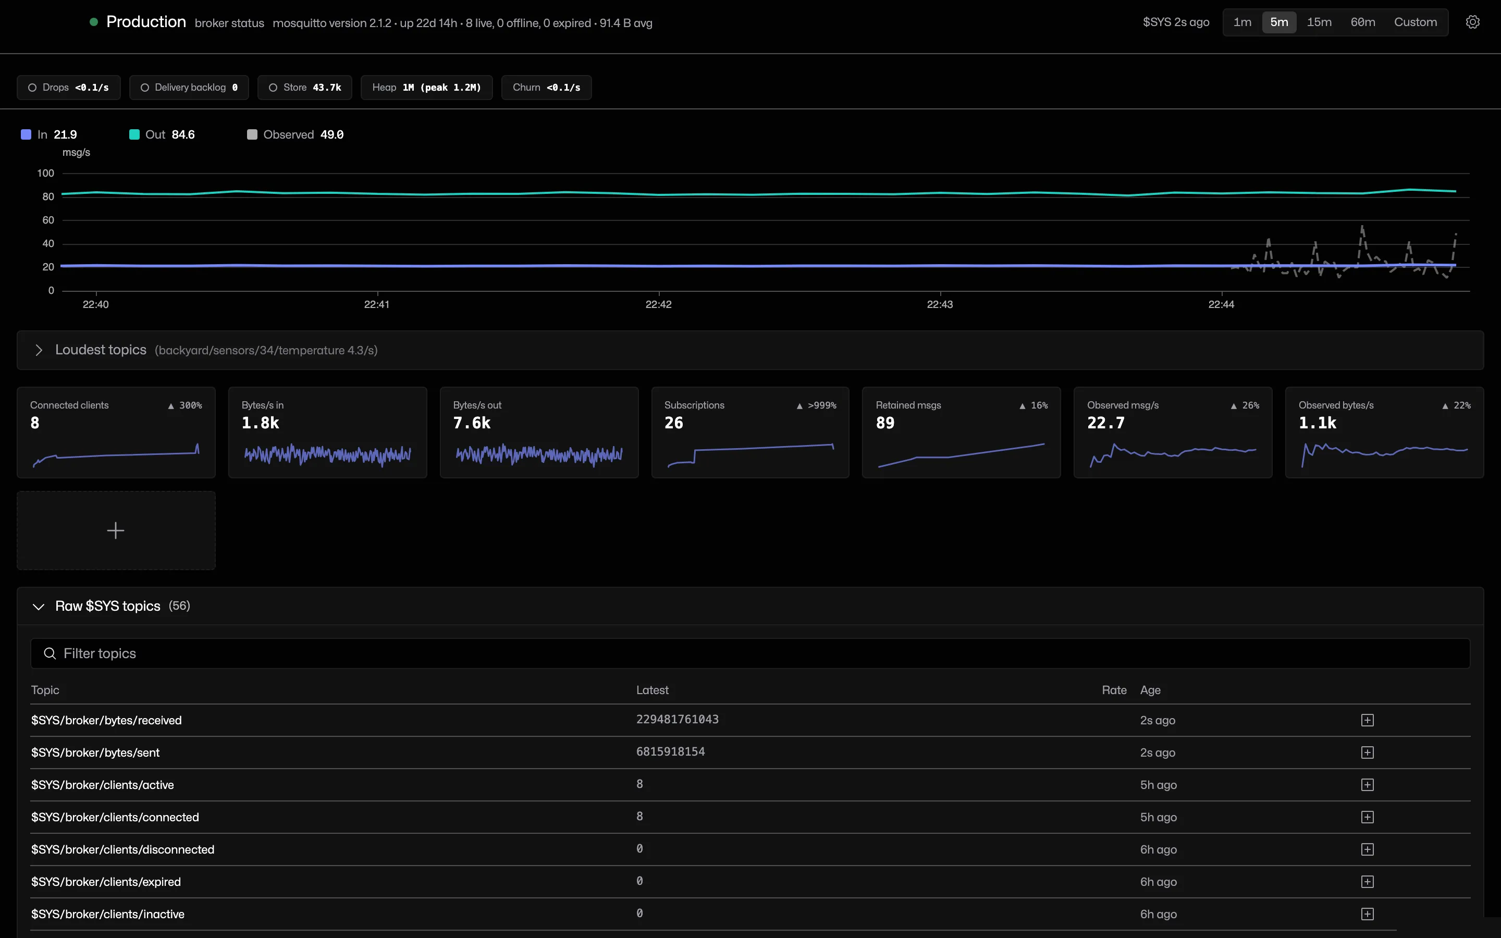The width and height of the screenshot is (1501, 938).
Task: Select the 60m time range
Action: click(1363, 22)
